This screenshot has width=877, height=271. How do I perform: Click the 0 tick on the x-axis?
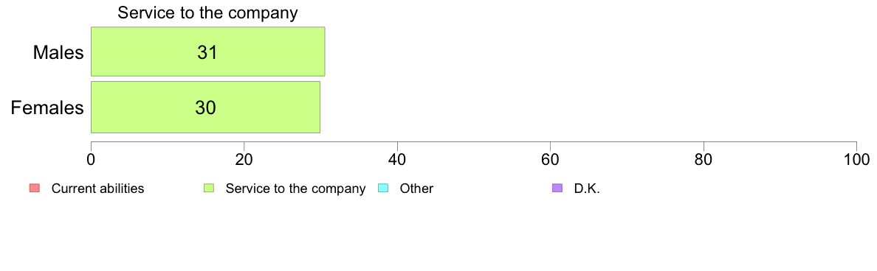coord(91,159)
